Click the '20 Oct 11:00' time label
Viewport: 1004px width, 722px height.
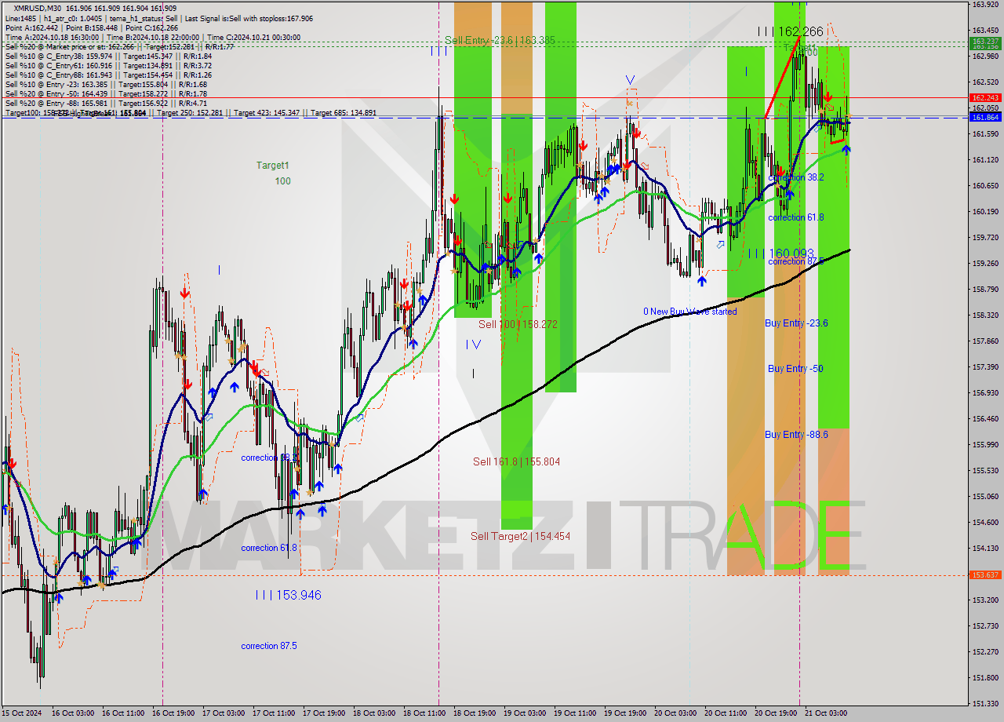click(x=727, y=713)
